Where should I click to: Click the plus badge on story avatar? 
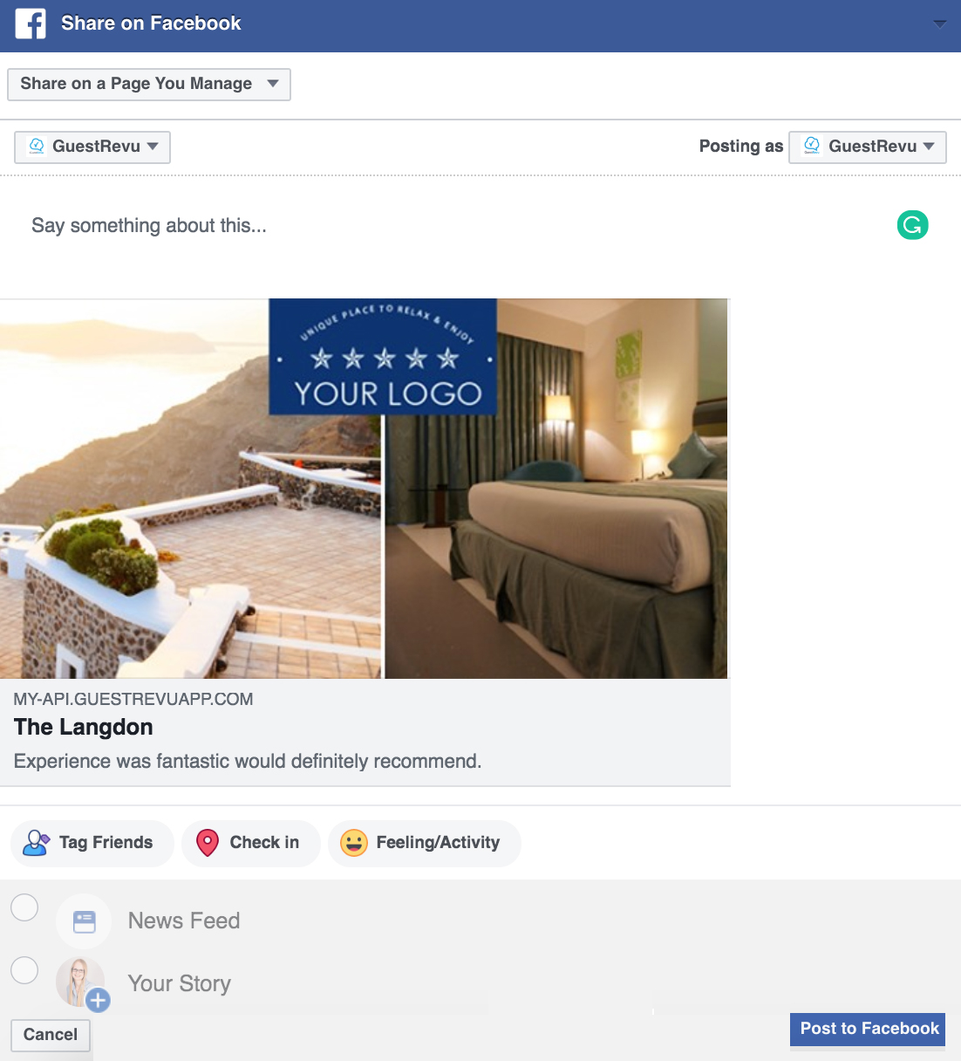pos(98,1000)
